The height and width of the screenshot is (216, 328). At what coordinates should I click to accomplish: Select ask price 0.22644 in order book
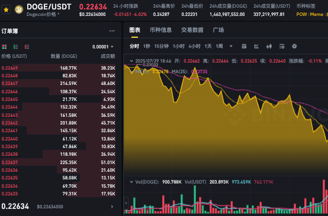[9, 107]
